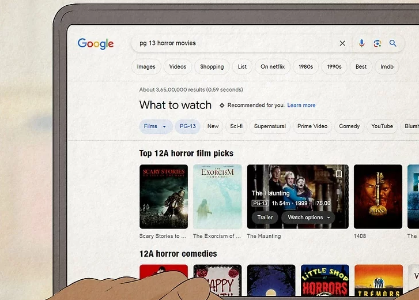Click the What to watch heading

point(175,105)
